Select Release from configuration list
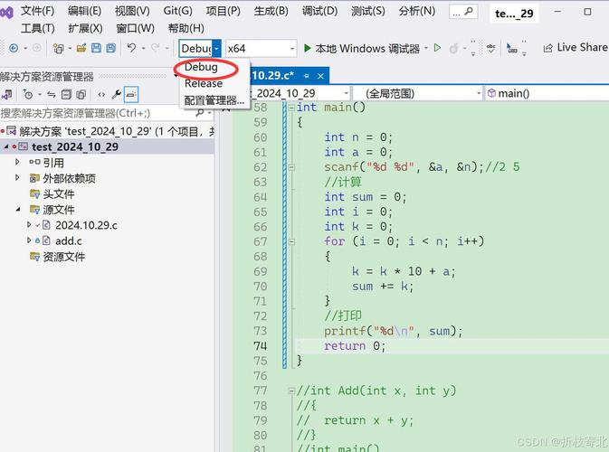Screen dimensions: 609x452 coord(204,83)
